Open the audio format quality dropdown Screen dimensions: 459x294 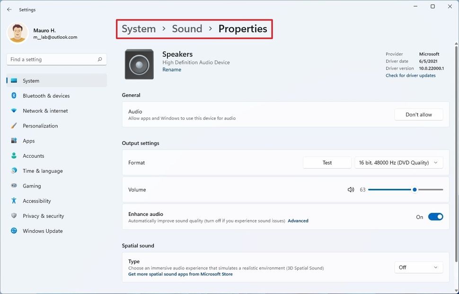point(399,163)
